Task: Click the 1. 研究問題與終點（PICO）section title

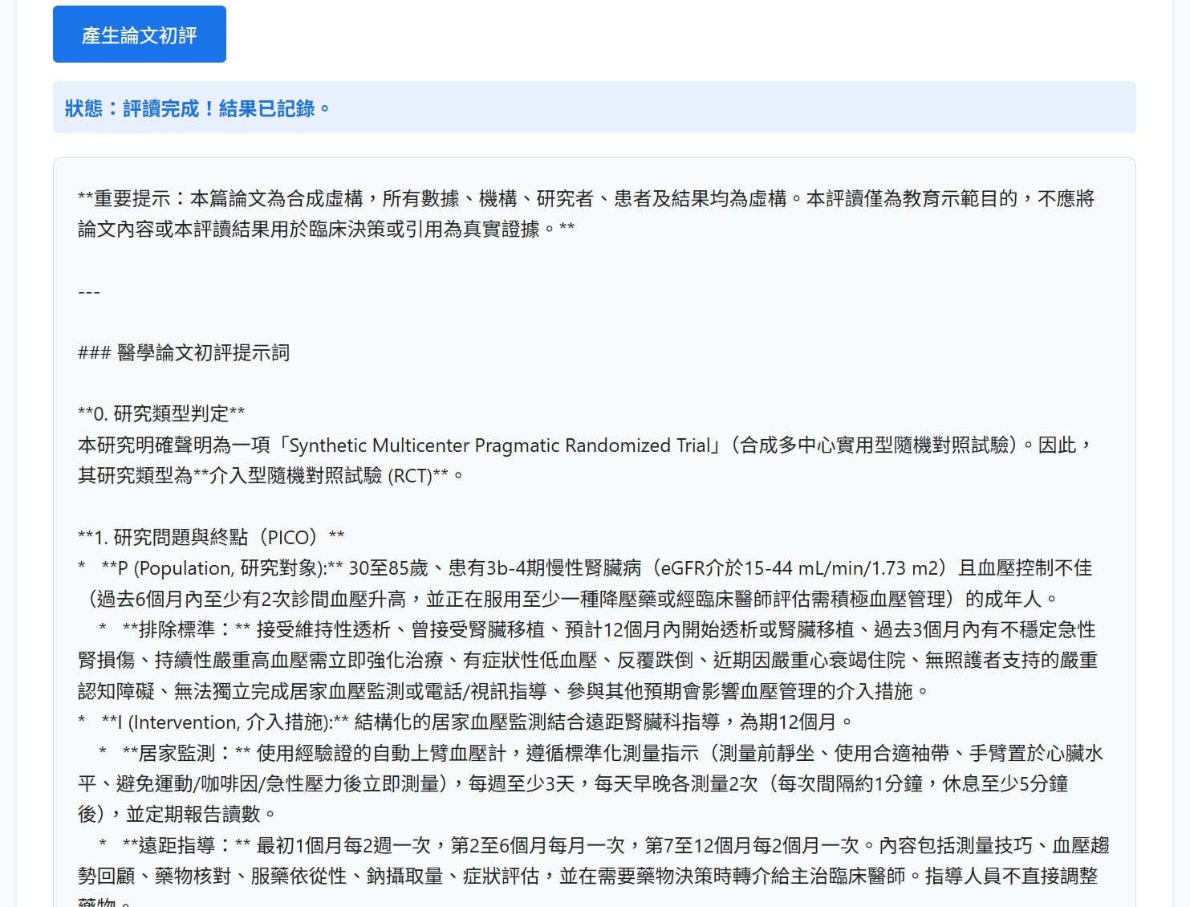Action: (211, 537)
